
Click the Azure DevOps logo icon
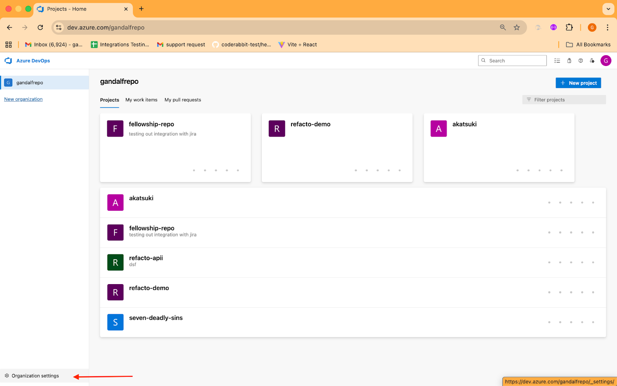pos(8,61)
